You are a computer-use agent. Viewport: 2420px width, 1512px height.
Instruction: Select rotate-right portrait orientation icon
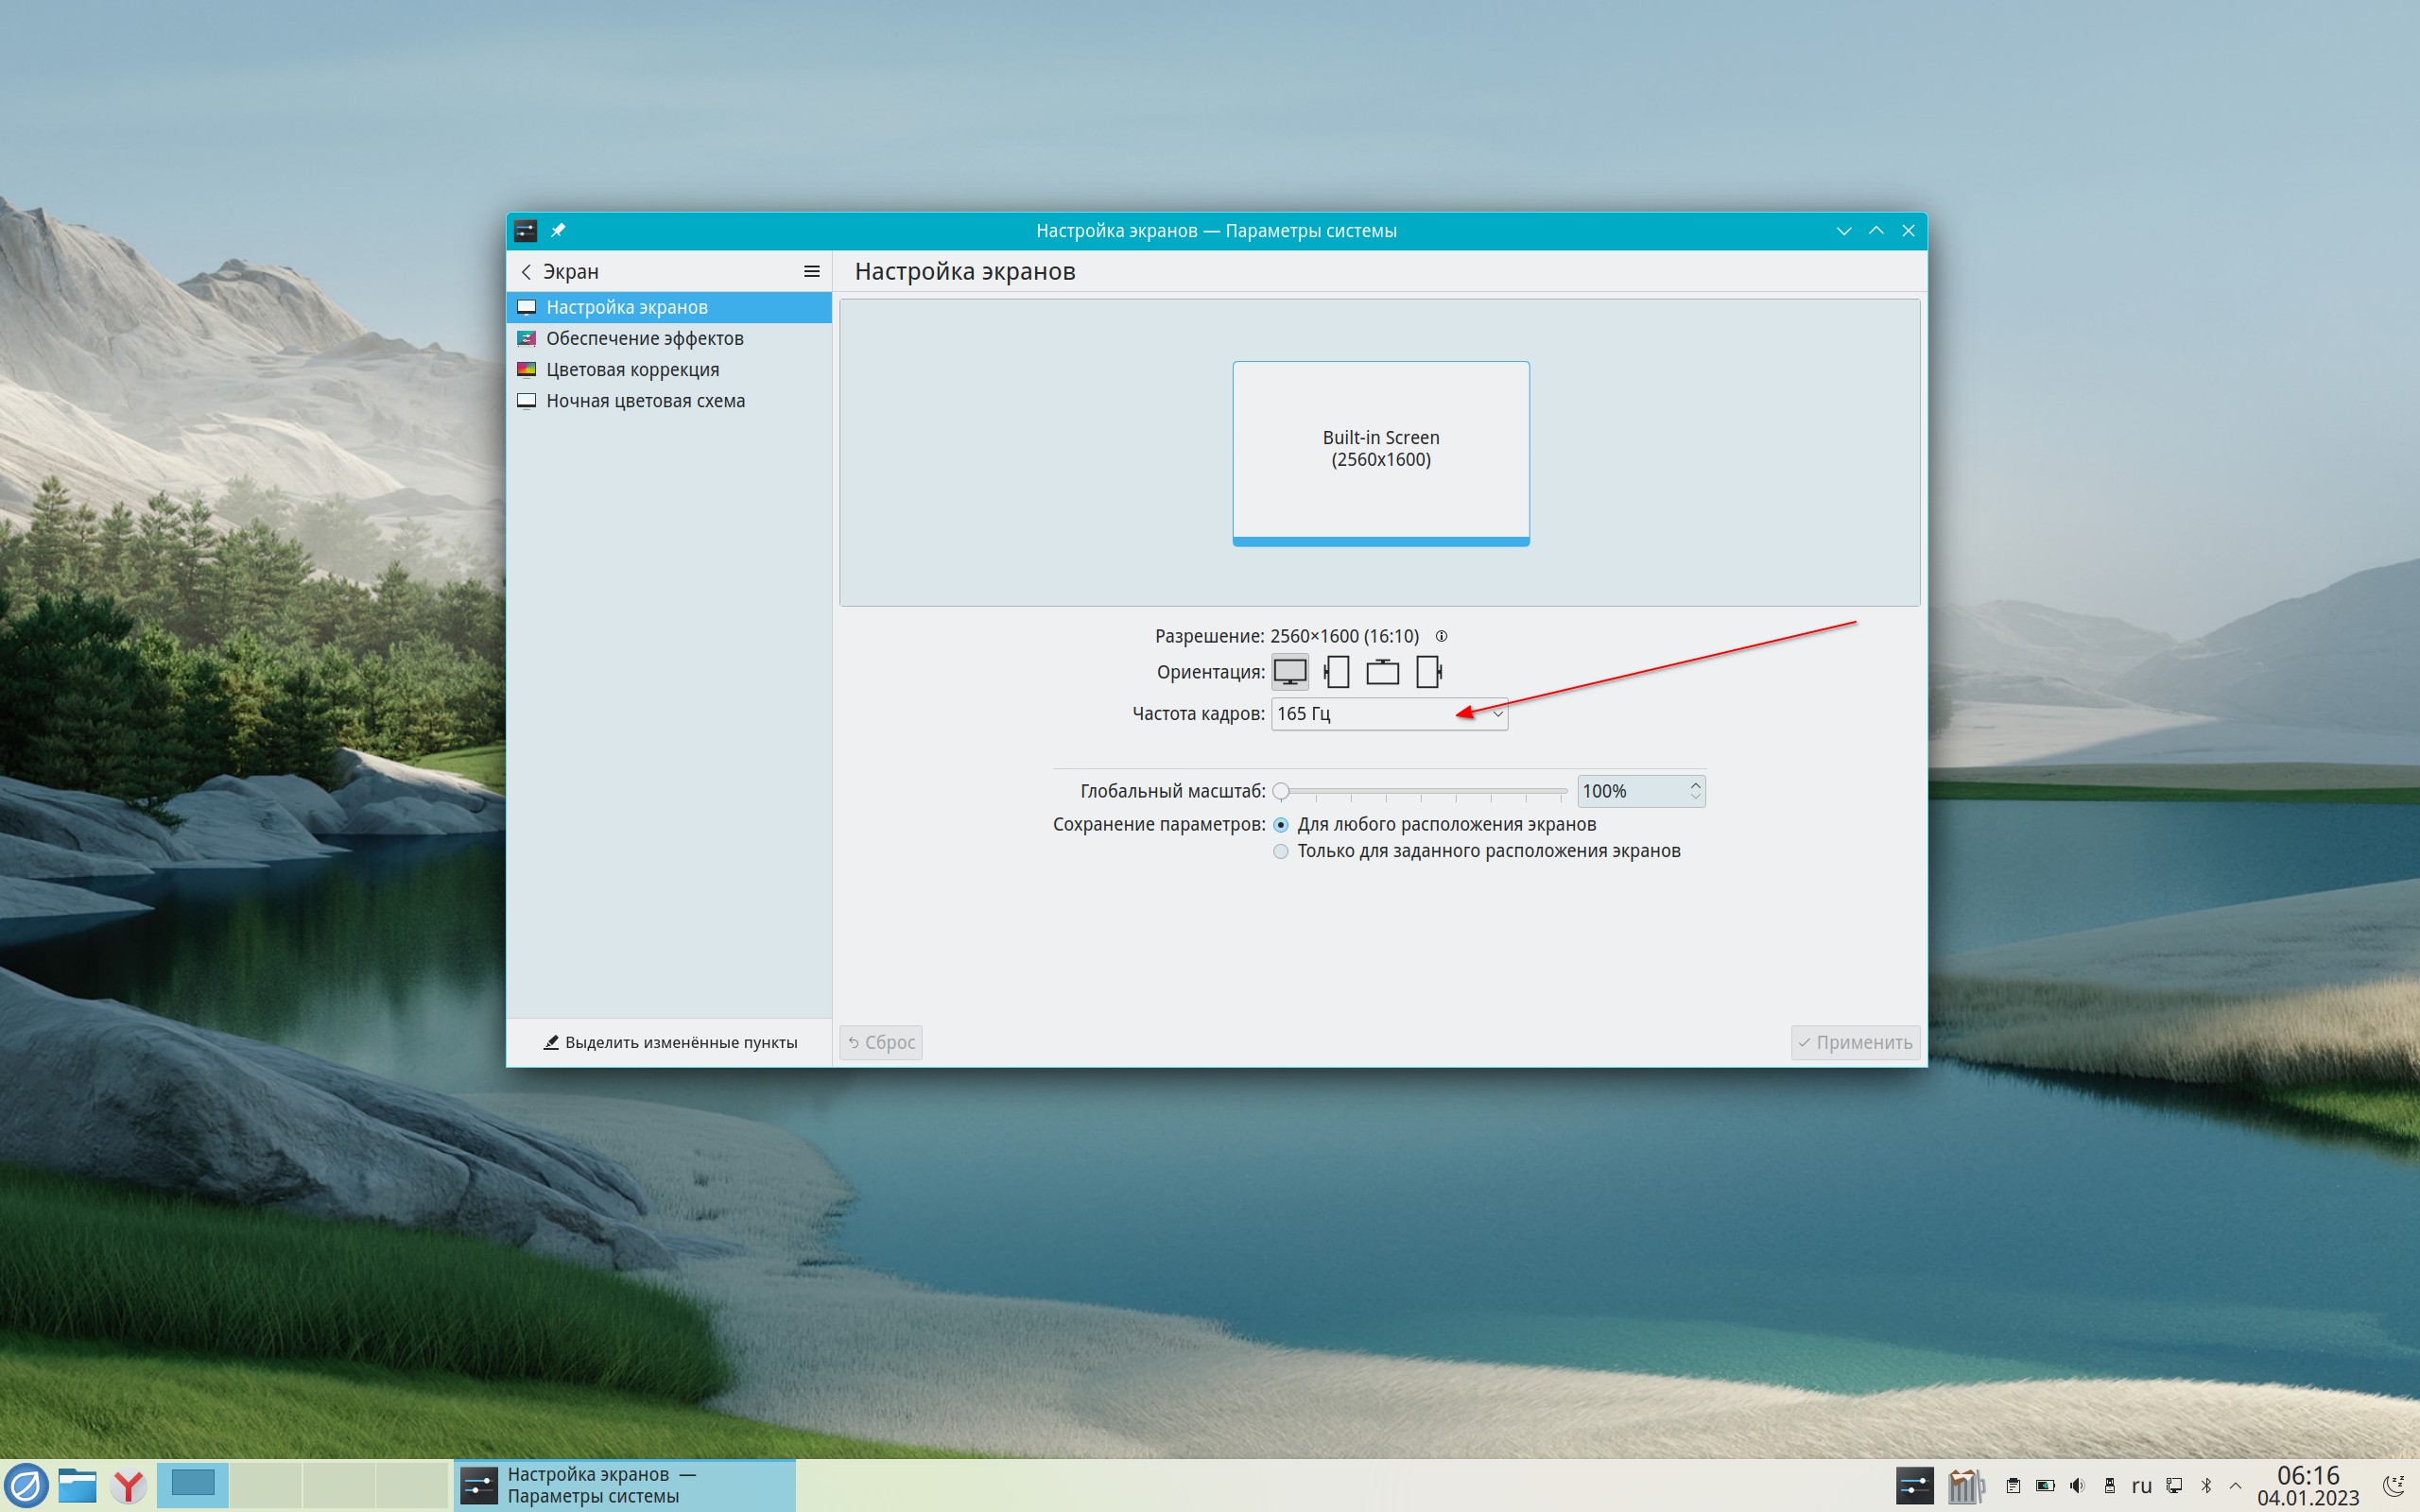click(x=1429, y=672)
